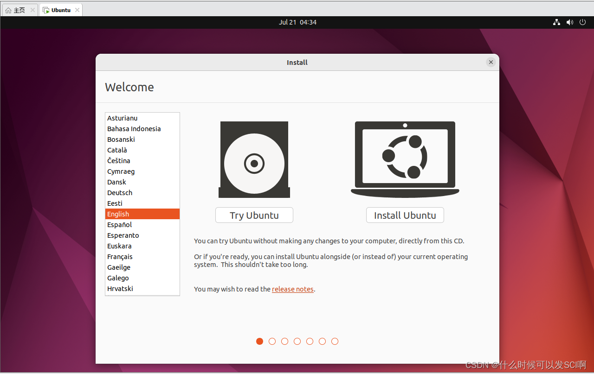This screenshot has width=594, height=374.
Task: Select Deutsch language
Action: pyautogui.click(x=142, y=193)
